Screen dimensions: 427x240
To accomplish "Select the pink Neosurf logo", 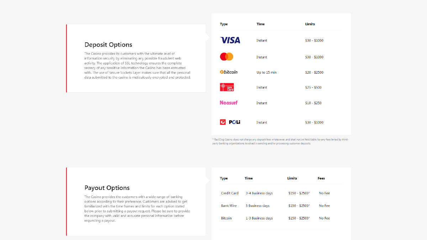I will coord(228,103).
